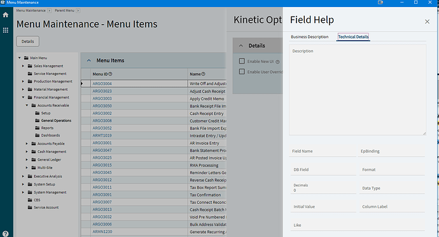Close the Field Help panel
The image size is (439, 237).
[x=427, y=22]
